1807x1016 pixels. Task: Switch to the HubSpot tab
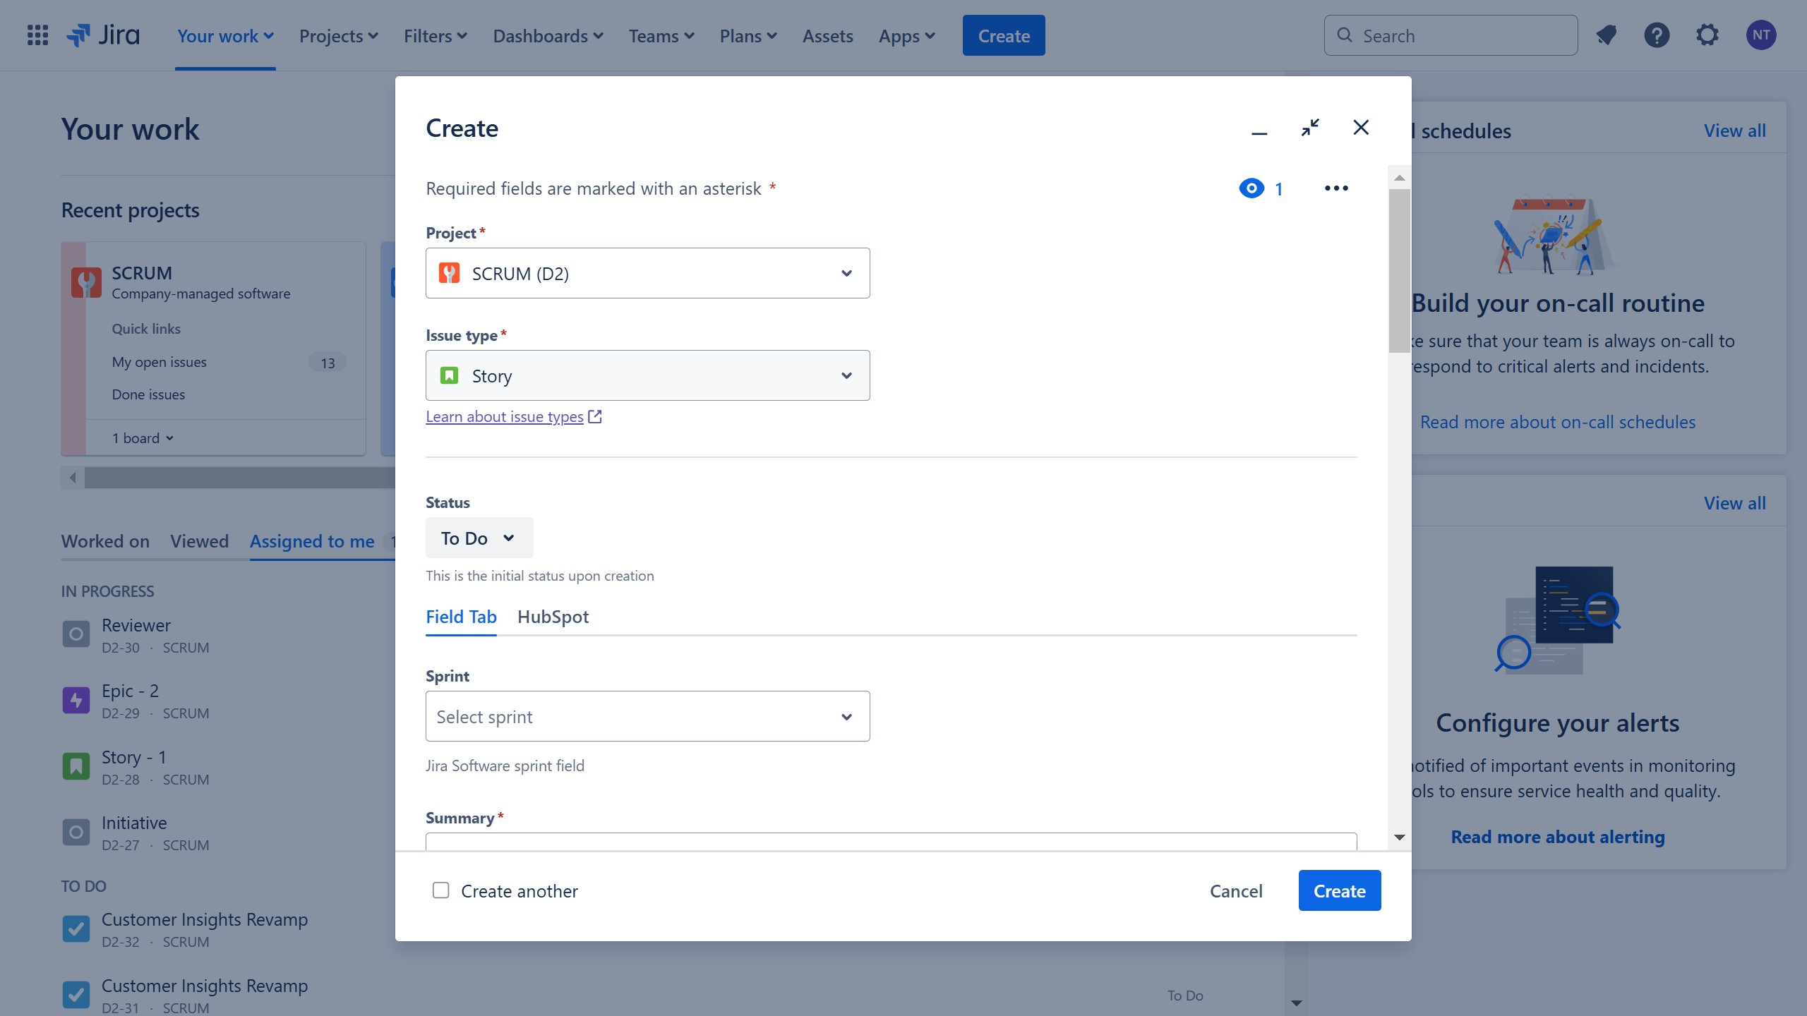553,617
